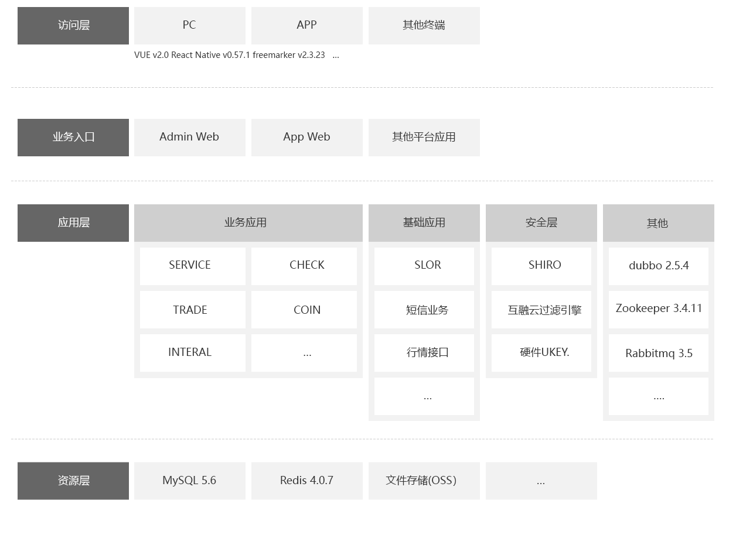Viewport: 736px width, 538px height.
Task: Click the Redis 4.0.7 resource box
Action: 306,481
